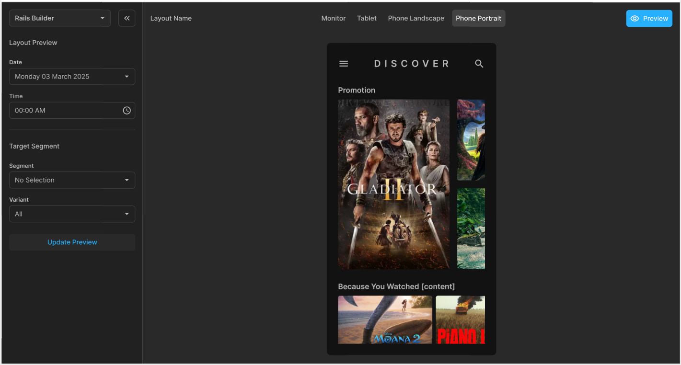This screenshot has width=681, height=365.
Task: Open the time picker clock icon
Action: tap(127, 110)
